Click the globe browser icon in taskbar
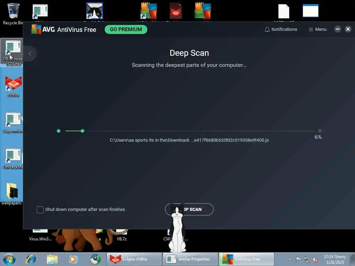Viewport: 355px width, 266px height. tap(95, 259)
